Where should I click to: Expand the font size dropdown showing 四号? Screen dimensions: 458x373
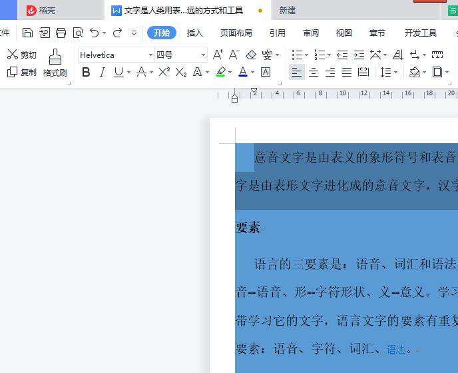(x=203, y=55)
